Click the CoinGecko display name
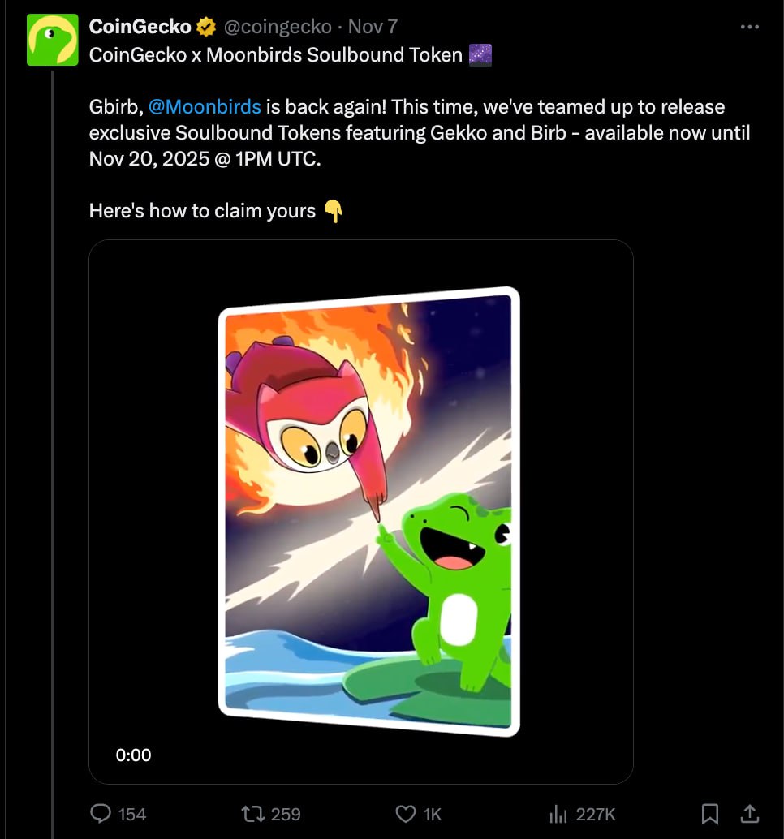The width and height of the screenshot is (784, 839). pyautogui.click(x=140, y=27)
